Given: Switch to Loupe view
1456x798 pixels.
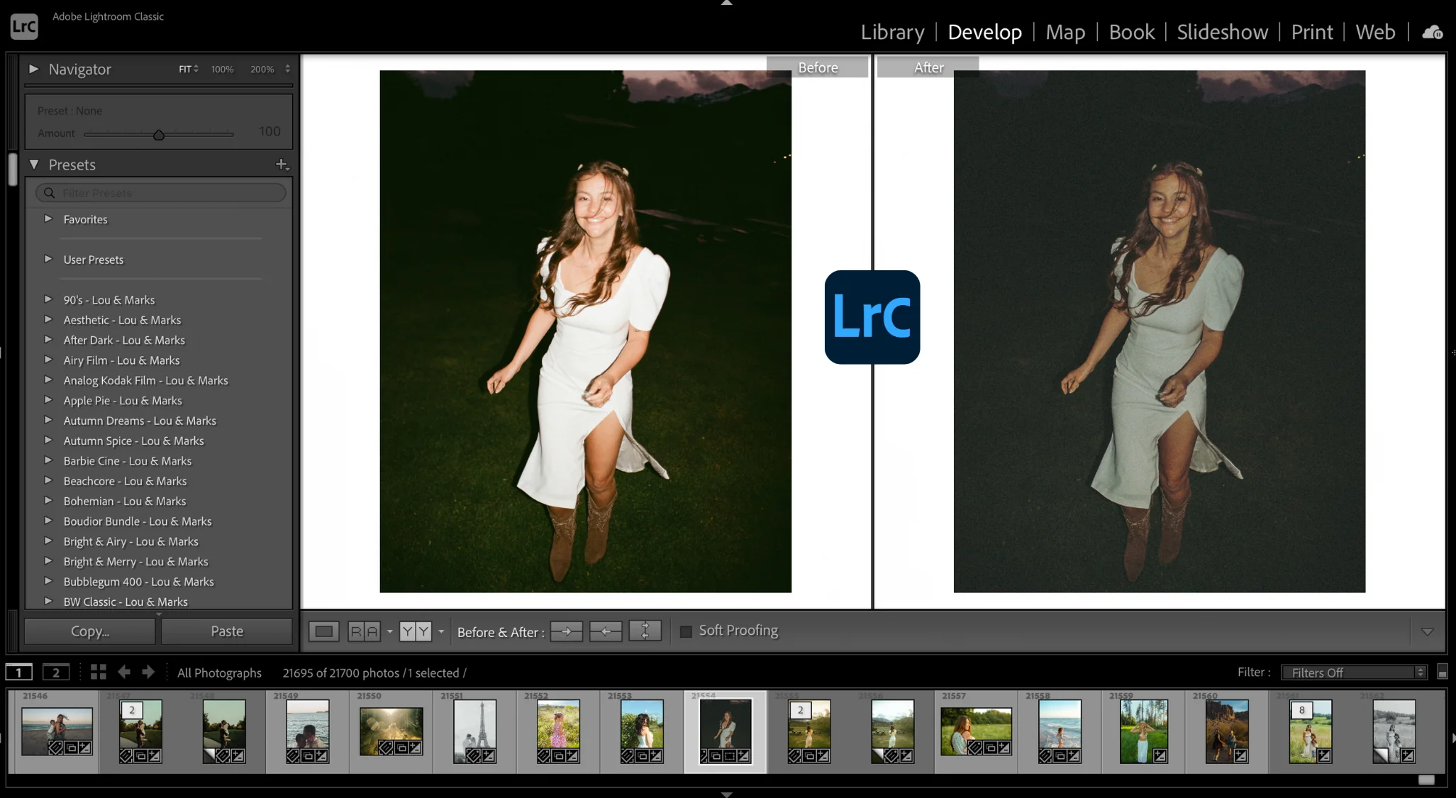Looking at the screenshot, I should pyautogui.click(x=324, y=631).
